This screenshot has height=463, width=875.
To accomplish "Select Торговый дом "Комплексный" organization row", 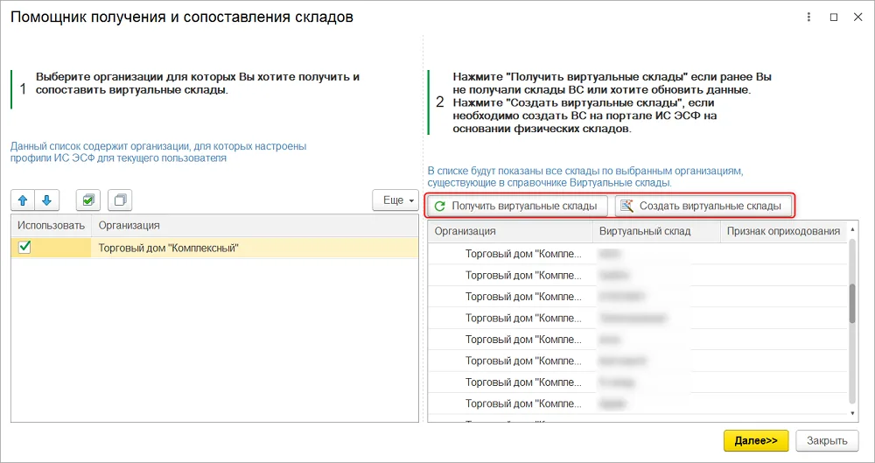I will click(214, 248).
